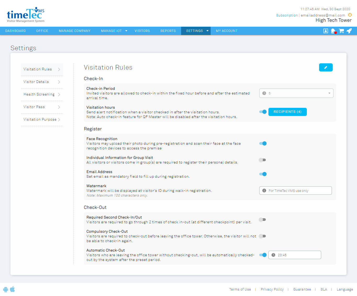Open Visitation Rules sidebar chevron

click(x=59, y=69)
